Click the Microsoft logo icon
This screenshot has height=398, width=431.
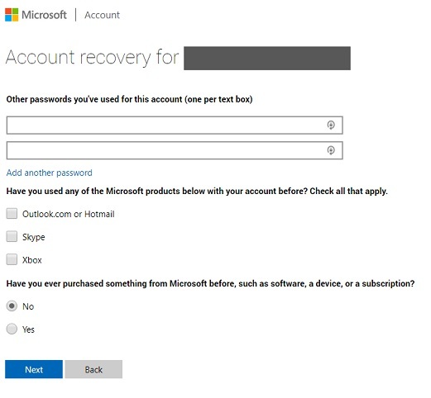pos(12,15)
